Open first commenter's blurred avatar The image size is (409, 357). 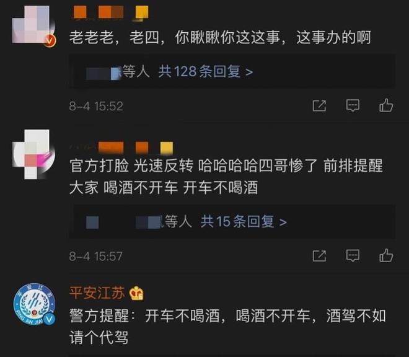tap(33, 25)
